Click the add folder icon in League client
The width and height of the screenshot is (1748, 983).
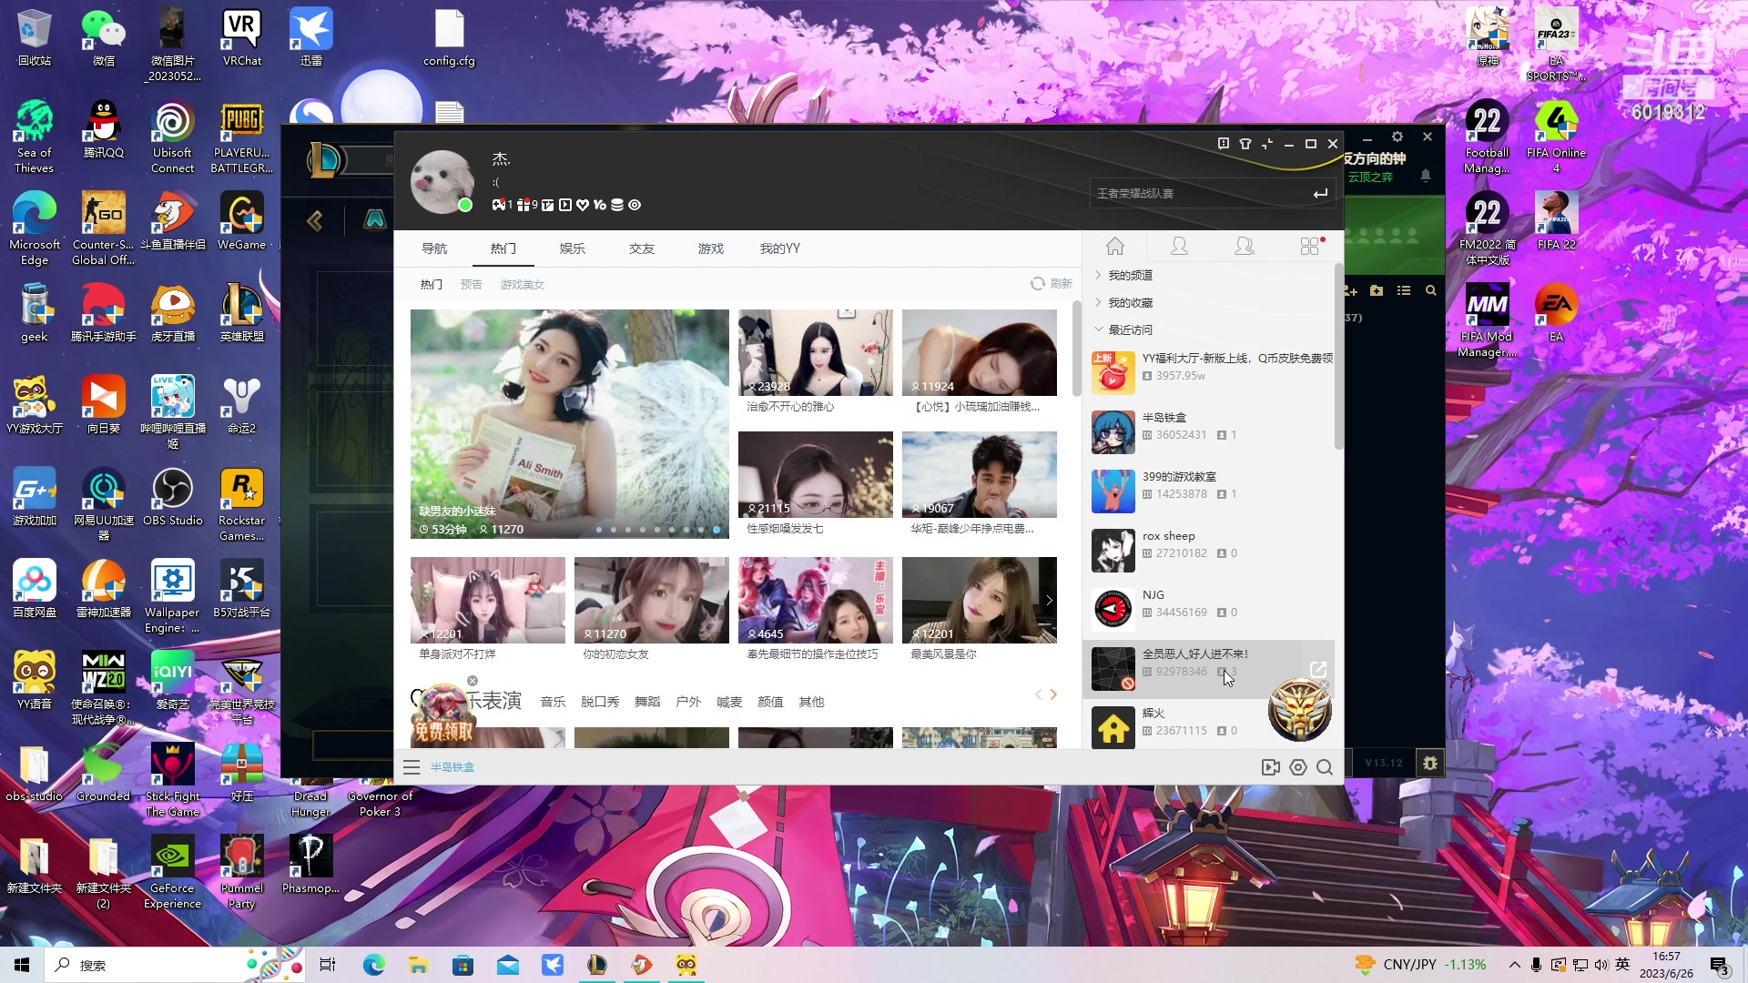point(1377,290)
